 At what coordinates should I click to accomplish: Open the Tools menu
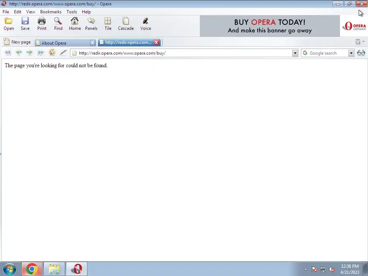72,12
